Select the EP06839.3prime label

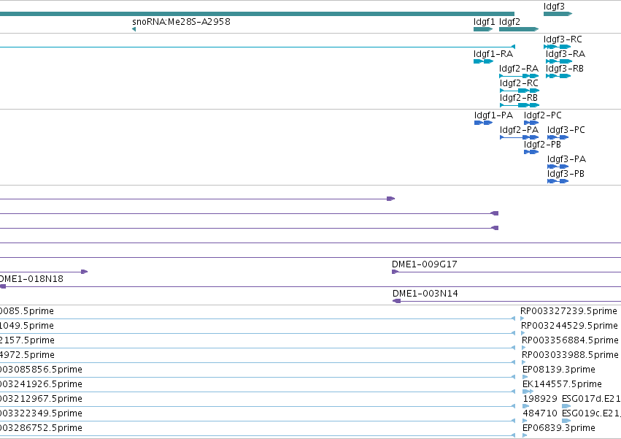[558, 428]
